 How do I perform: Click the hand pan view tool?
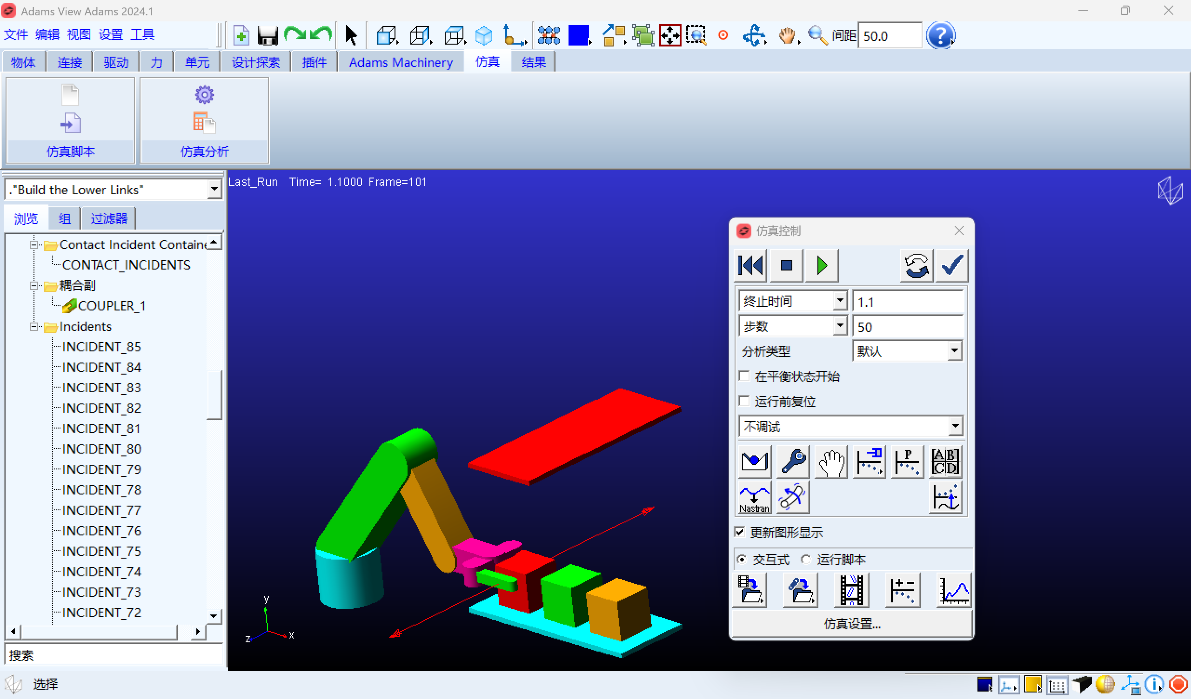coord(788,35)
